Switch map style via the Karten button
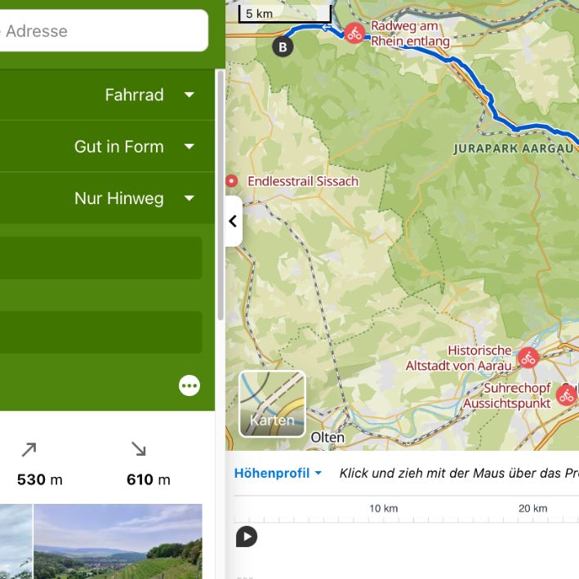The width and height of the screenshot is (579, 579). pos(272,404)
